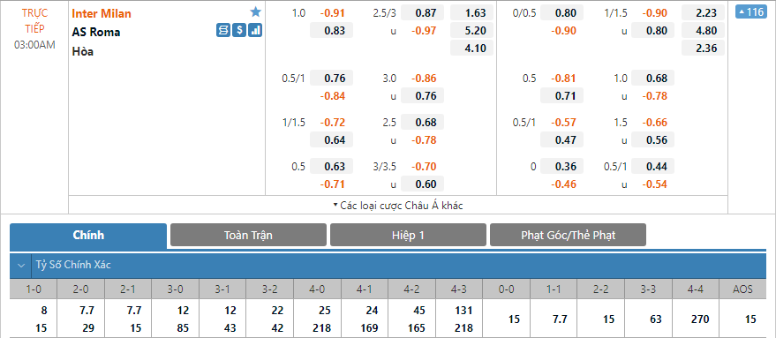Viewport: 776px width, 338px height.
Task: Expand Các loại cược Châu Á khác
Action: (398, 206)
